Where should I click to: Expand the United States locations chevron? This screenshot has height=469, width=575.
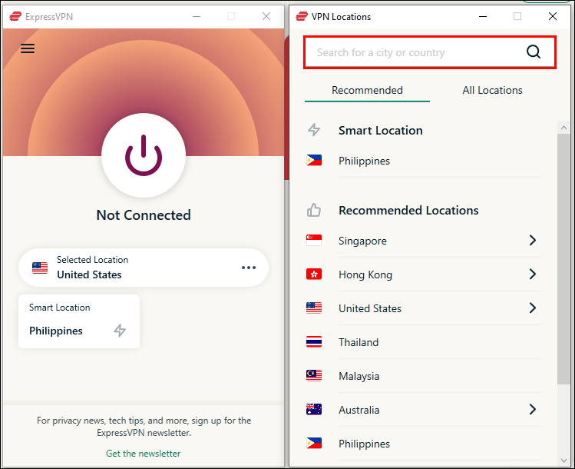(533, 308)
